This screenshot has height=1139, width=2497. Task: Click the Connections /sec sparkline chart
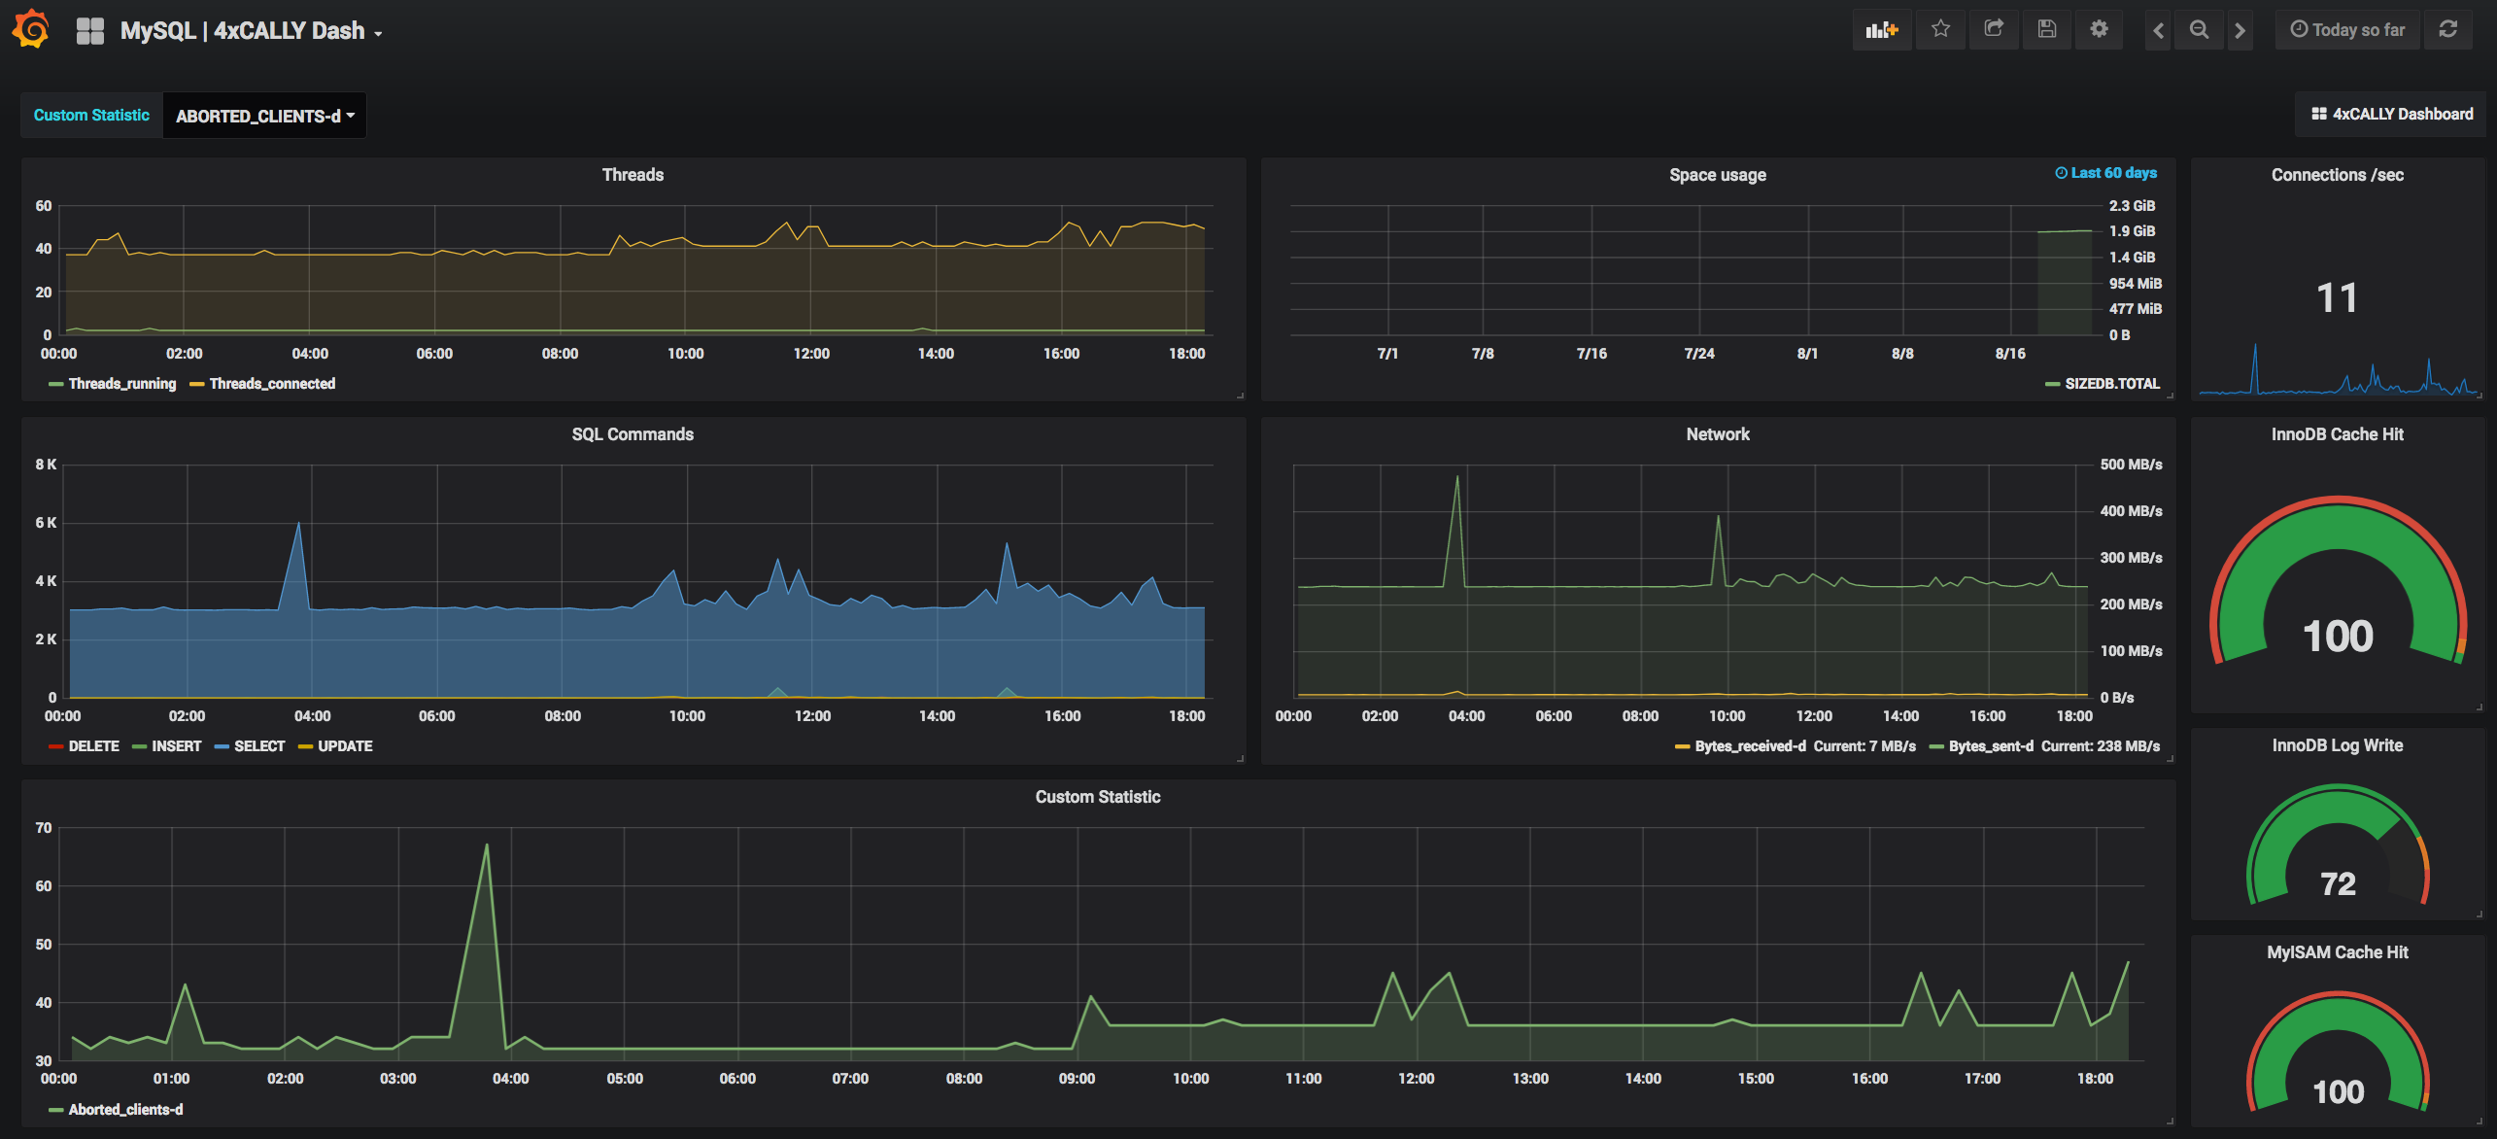(2338, 369)
